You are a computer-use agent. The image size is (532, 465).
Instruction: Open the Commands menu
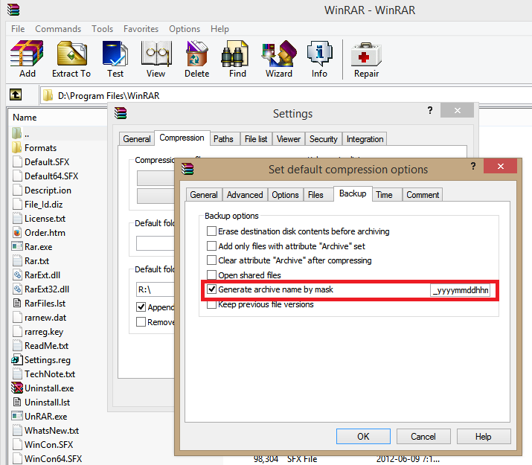(58, 29)
